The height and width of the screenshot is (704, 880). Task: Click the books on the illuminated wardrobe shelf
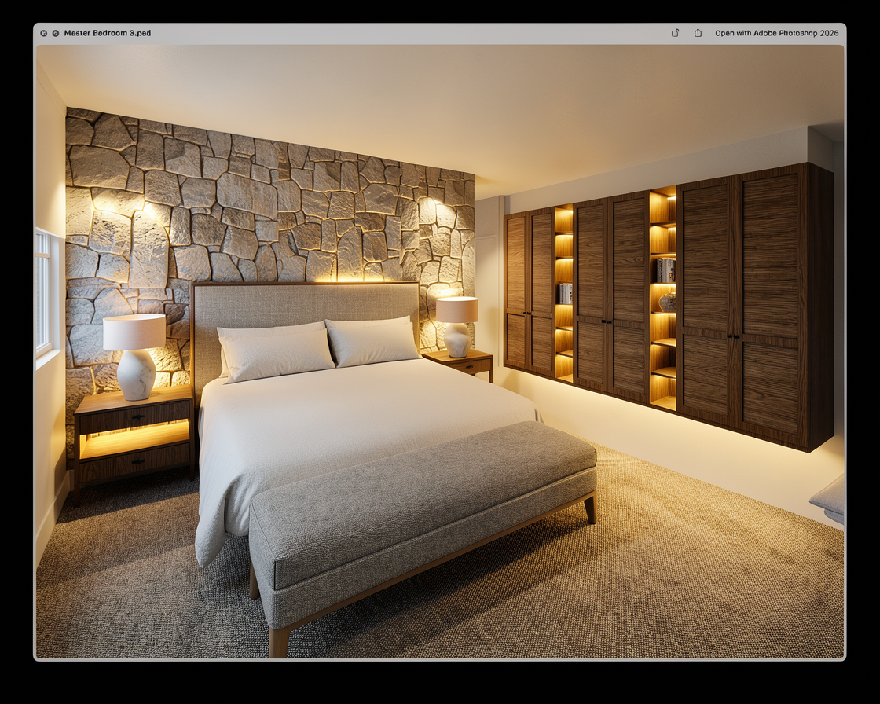(665, 269)
